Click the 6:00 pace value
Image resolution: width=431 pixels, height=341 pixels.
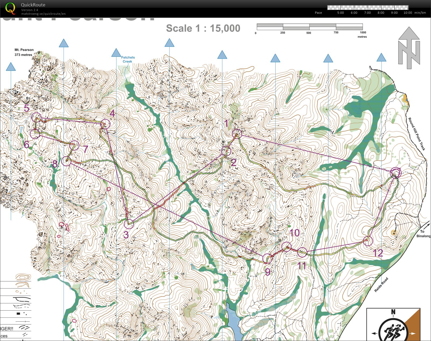(x=354, y=13)
